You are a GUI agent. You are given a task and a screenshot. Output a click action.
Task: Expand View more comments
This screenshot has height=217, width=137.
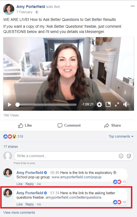click(x=19, y=212)
